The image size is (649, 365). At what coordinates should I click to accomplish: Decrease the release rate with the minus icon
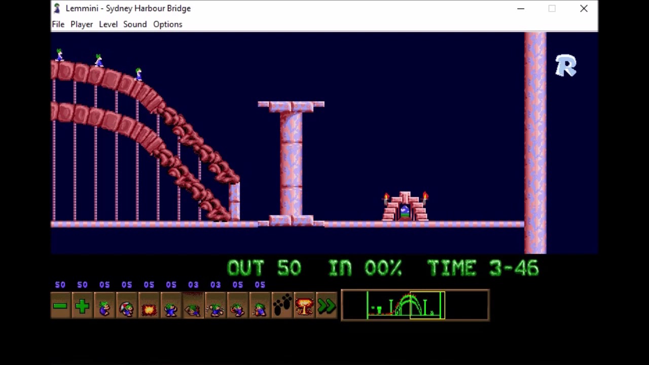pyautogui.click(x=60, y=306)
